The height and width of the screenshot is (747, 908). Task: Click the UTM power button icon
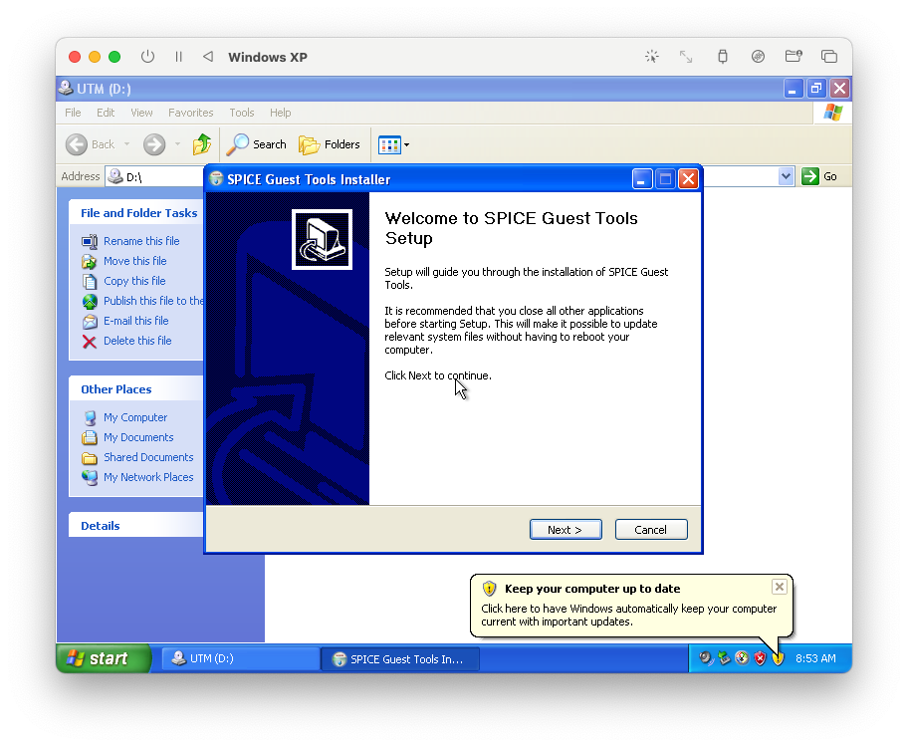(x=147, y=57)
